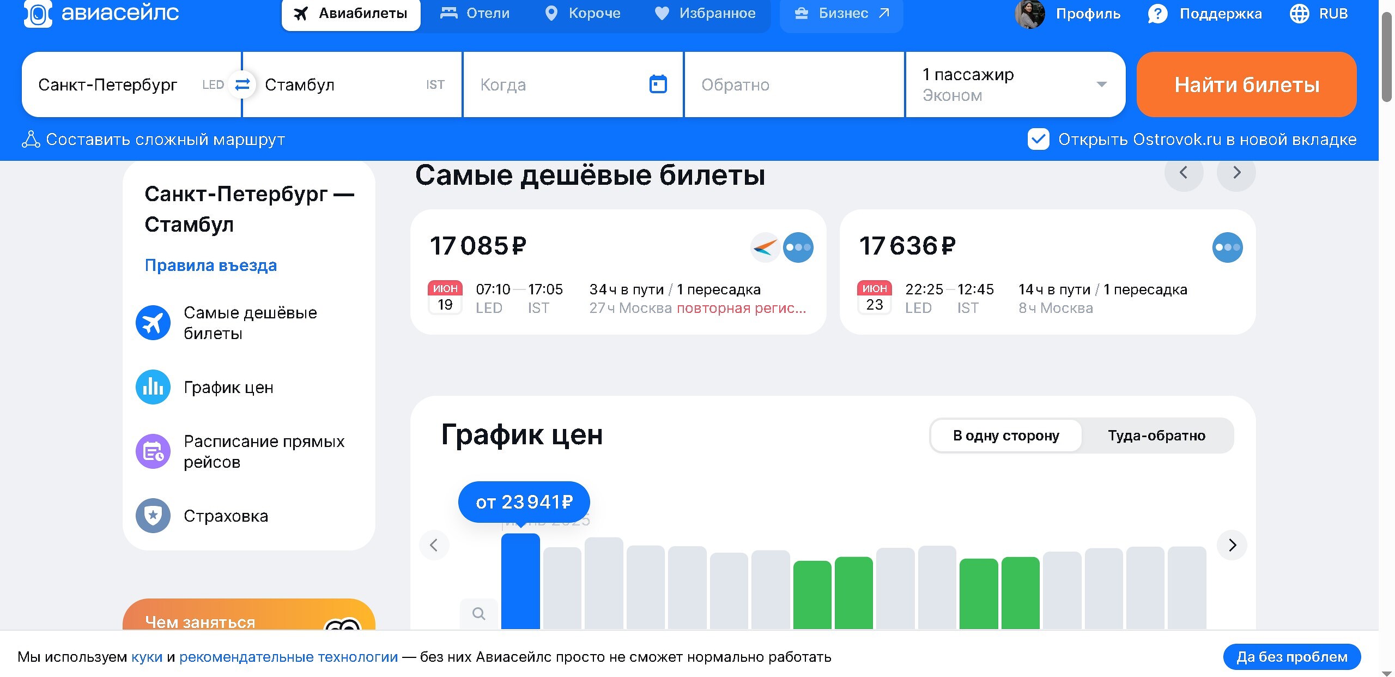Click the Расписание прямых рейсов schedule icon
1395x677 pixels.
153,451
